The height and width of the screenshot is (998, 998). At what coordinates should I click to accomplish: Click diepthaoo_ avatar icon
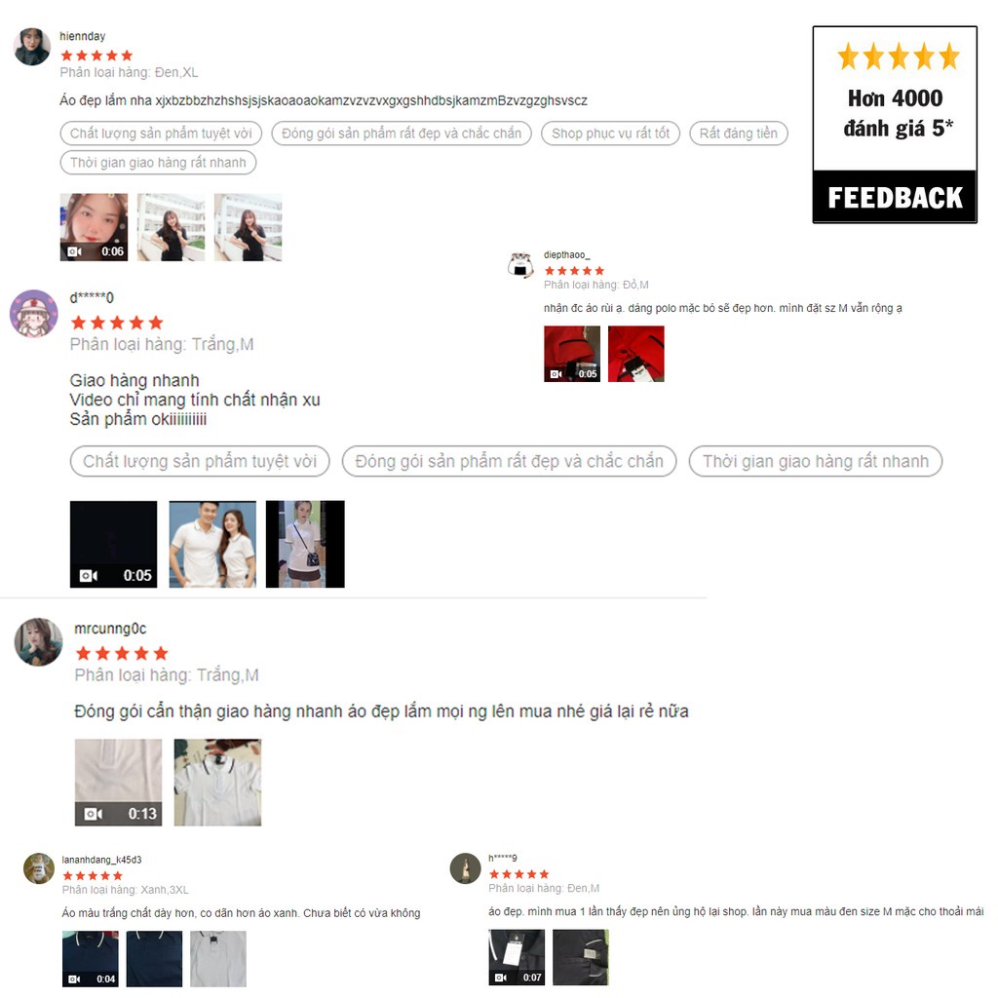coord(520,265)
